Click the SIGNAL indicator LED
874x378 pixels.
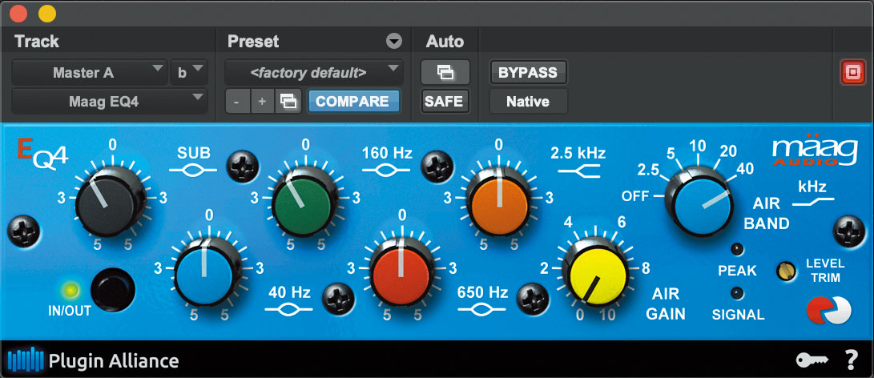(x=738, y=292)
